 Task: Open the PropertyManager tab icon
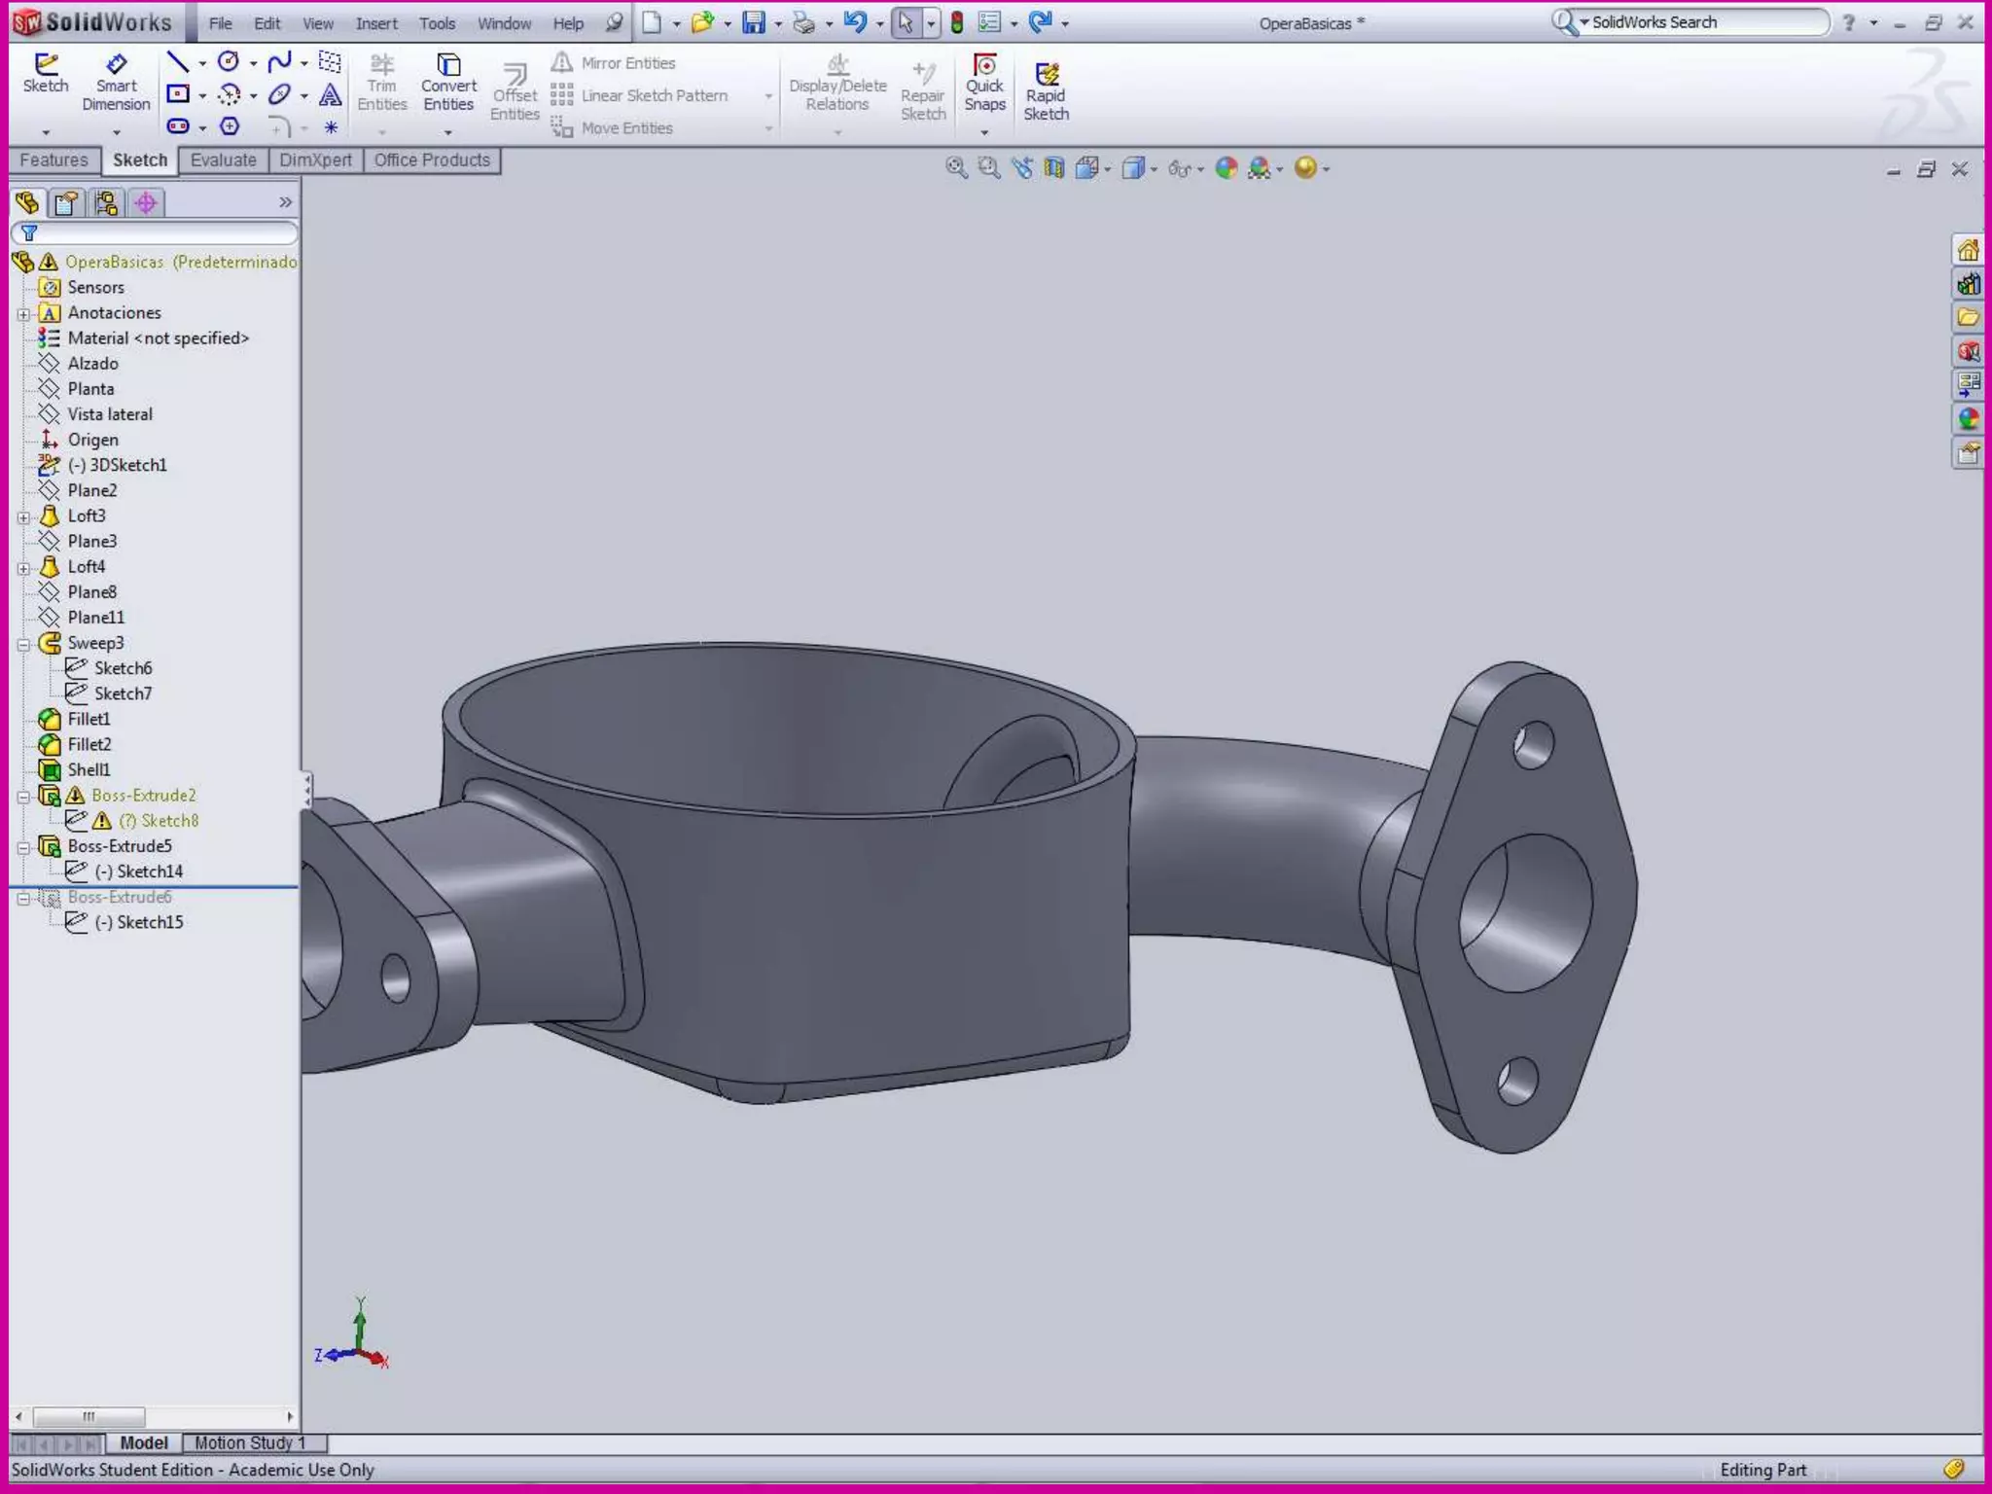[66, 203]
